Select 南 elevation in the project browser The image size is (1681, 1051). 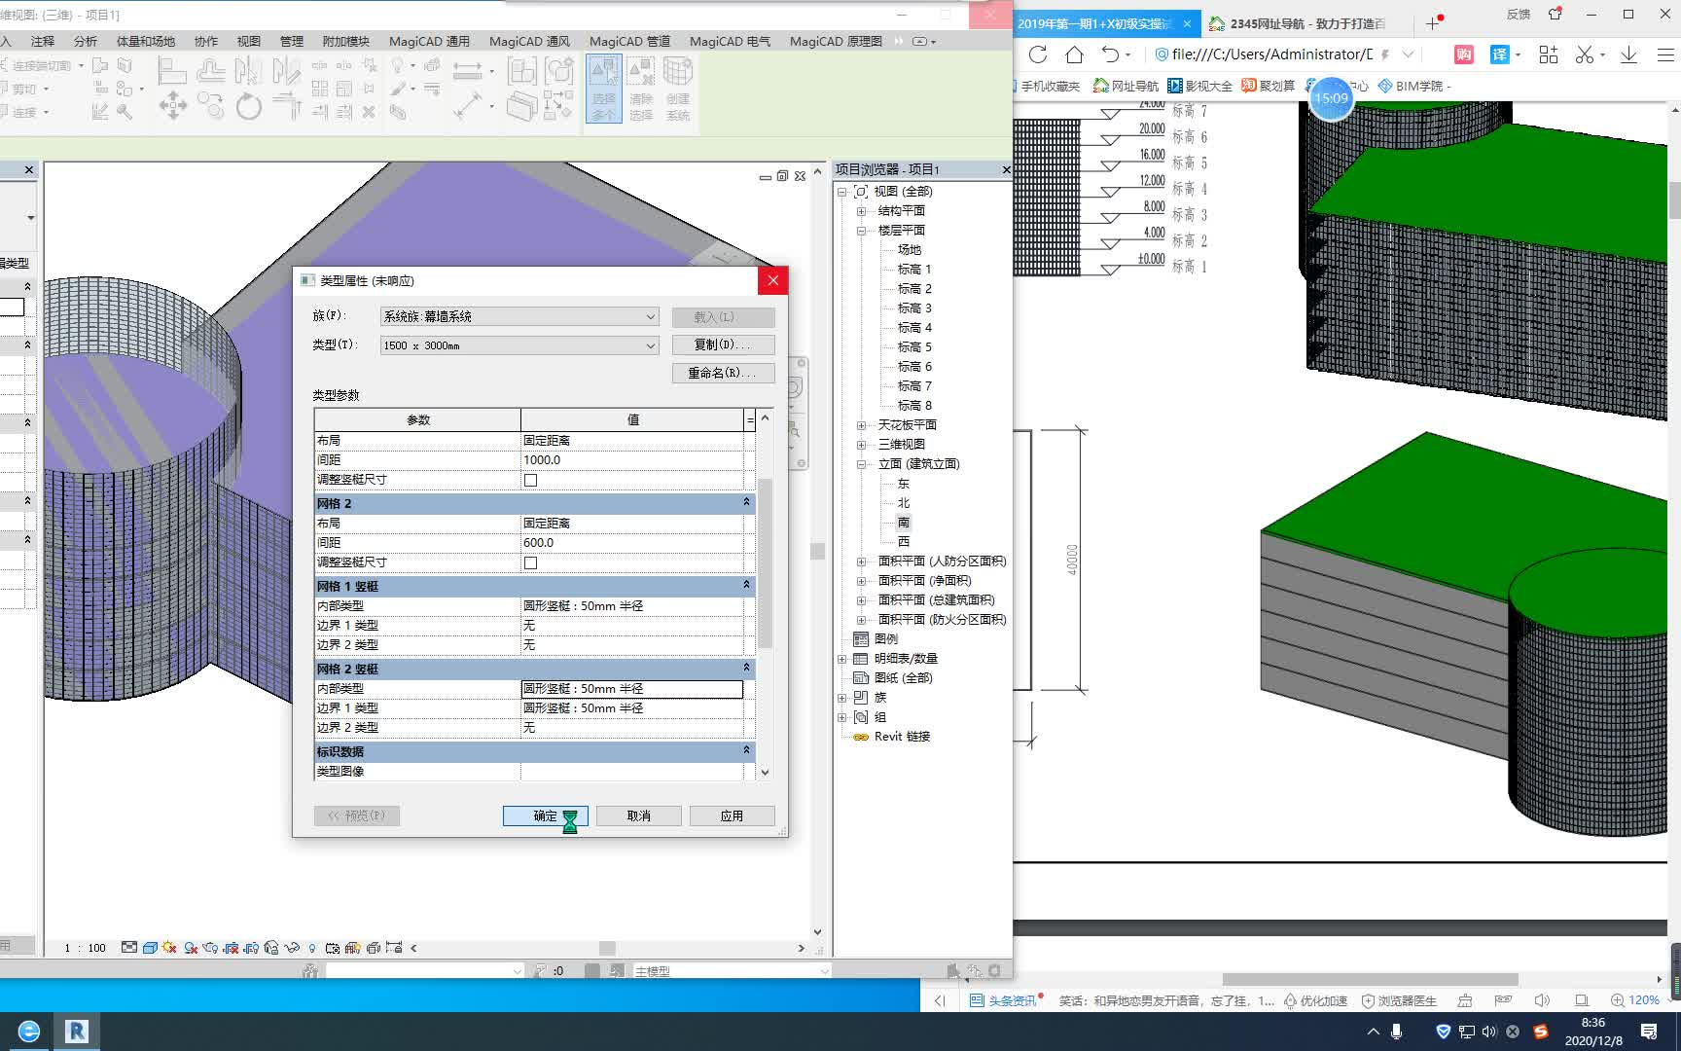pos(904,522)
